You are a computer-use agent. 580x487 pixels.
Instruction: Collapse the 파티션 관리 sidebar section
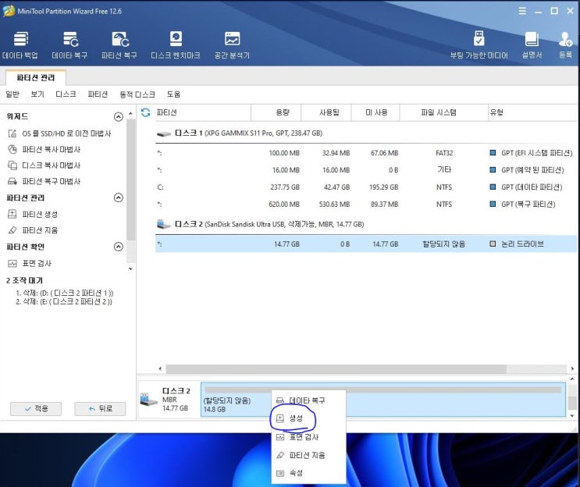[119, 198]
